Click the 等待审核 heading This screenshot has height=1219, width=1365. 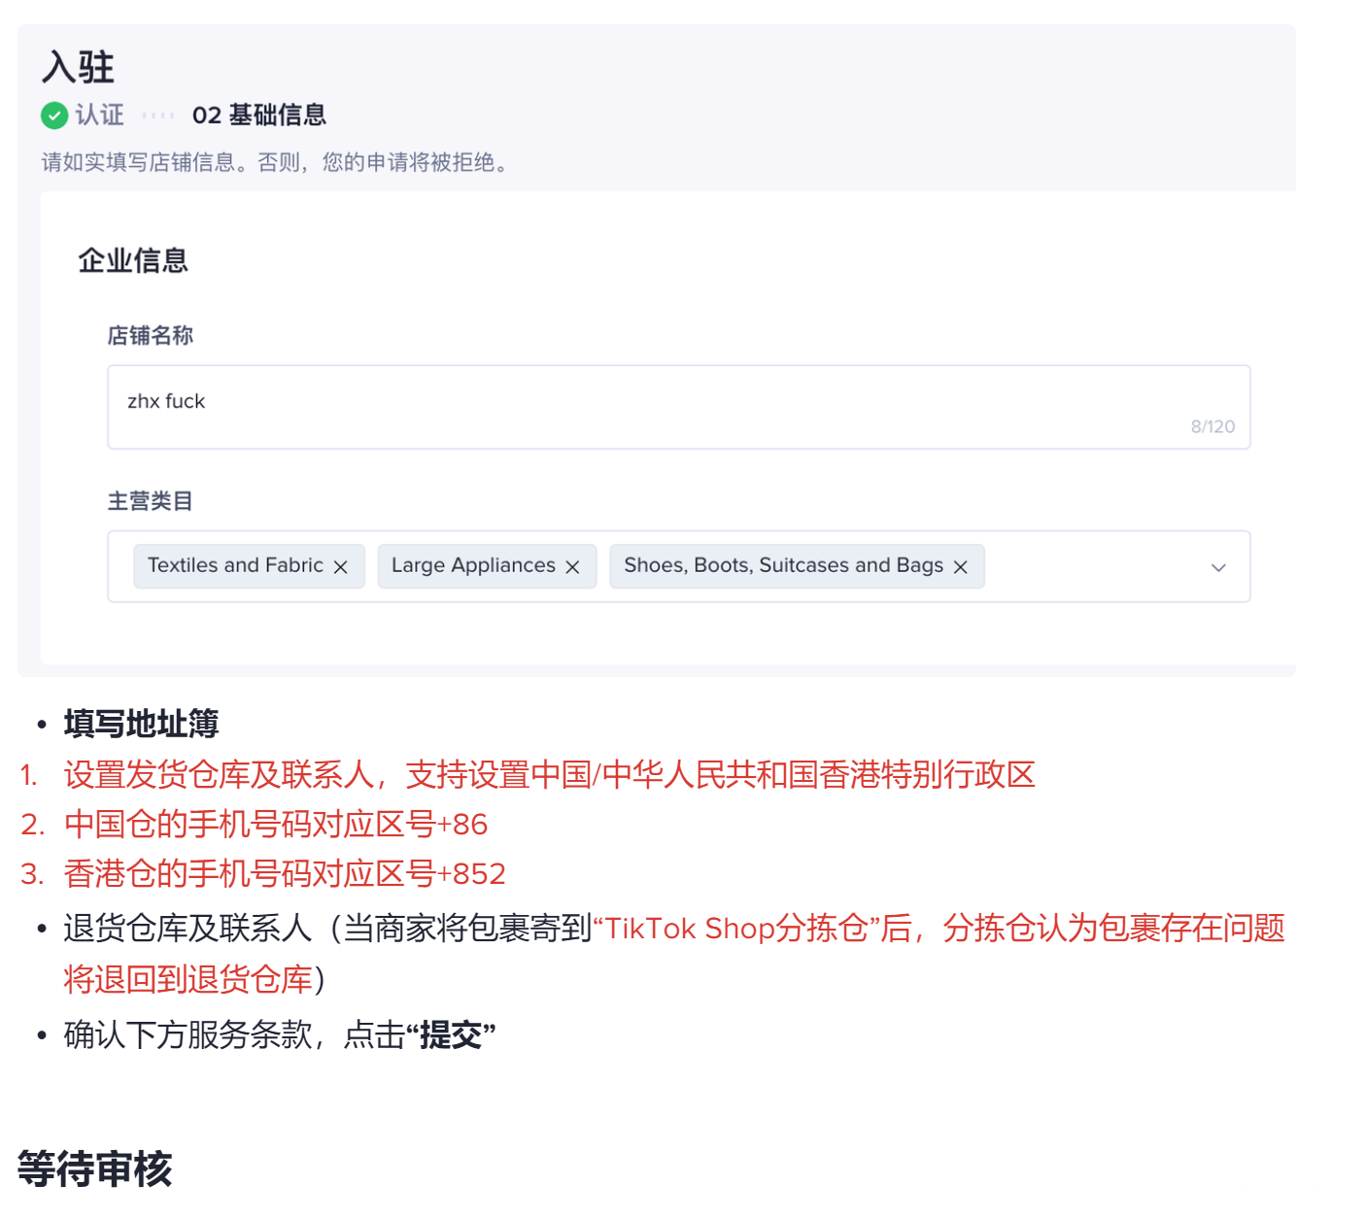(x=95, y=1168)
